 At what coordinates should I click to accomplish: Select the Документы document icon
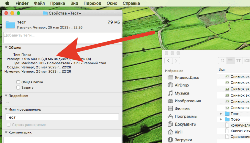(170, 124)
